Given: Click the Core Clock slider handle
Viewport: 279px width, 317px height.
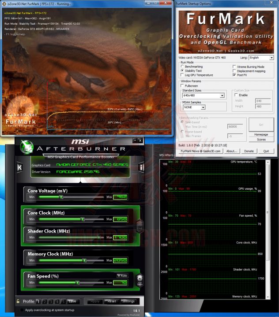Looking at the screenshot, I should (83, 219).
